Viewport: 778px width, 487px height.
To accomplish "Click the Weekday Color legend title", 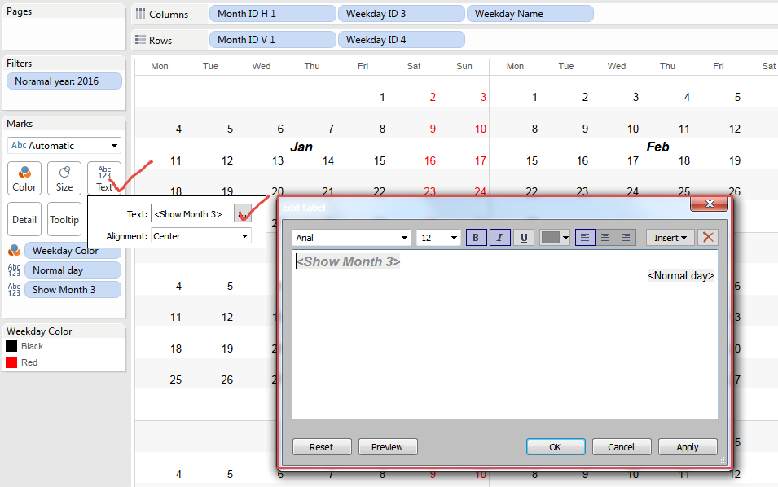I will (x=39, y=331).
